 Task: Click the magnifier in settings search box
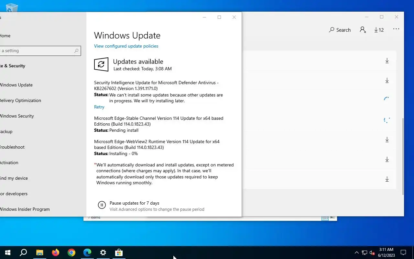[76, 51]
